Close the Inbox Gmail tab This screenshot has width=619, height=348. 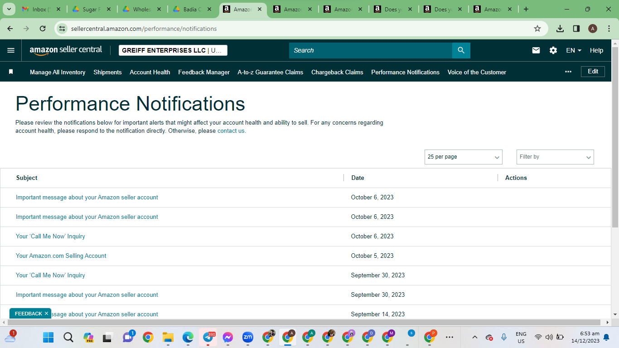(x=58, y=9)
